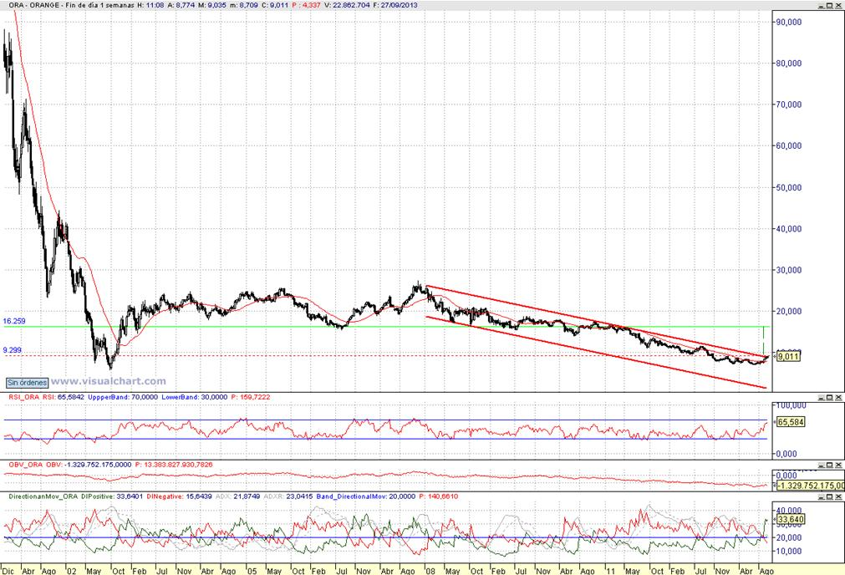The height and width of the screenshot is (575, 845).
Task: Click the current price tag 9,011
Action: pyautogui.click(x=788, y=356)
